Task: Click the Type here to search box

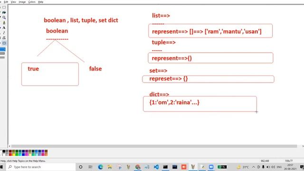Action: 41,167
